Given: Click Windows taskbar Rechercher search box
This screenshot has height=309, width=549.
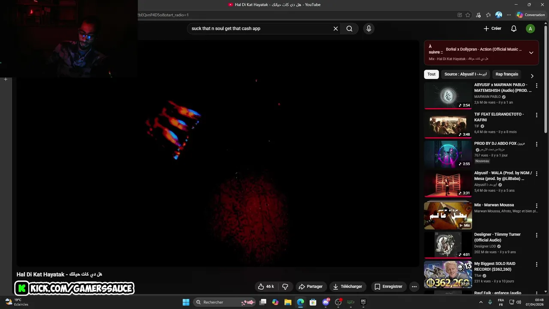Looking at the screenshot, I should pos(225,302).
